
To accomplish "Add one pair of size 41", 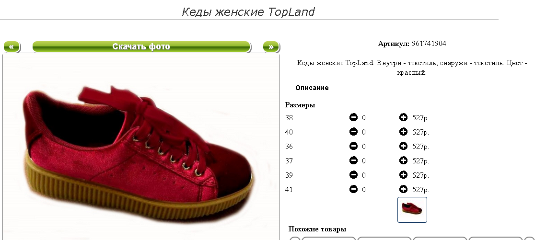I will point(403,189).
